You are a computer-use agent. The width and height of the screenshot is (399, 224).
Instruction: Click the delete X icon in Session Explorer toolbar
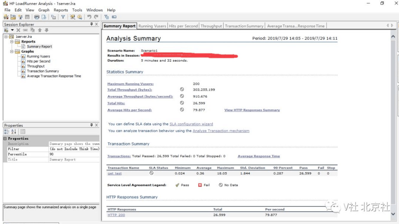tap(18, 30)
